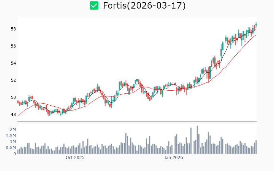Select the leftmost candlestick on the price chart
This screenshot has height=171, width=274.
[x=18, y=102]
